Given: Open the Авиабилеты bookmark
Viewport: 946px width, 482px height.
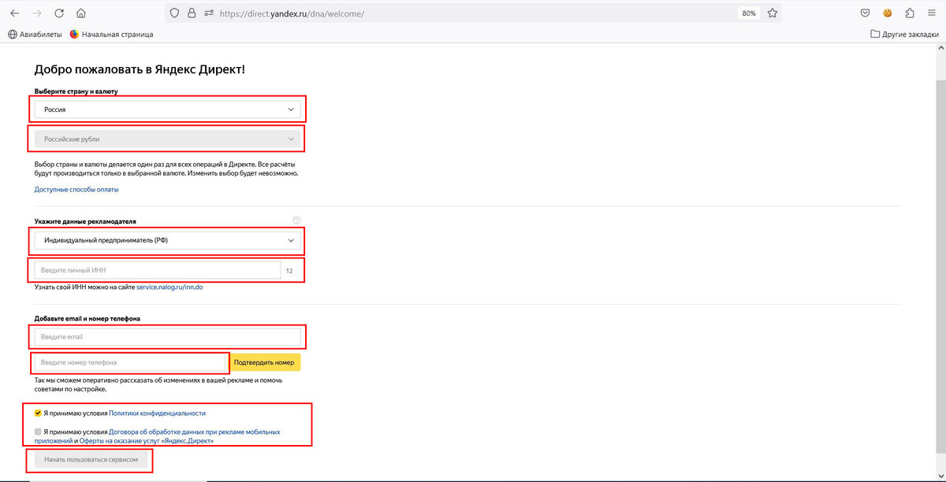Looking at the screenshot, I should (x=35, y=35).
